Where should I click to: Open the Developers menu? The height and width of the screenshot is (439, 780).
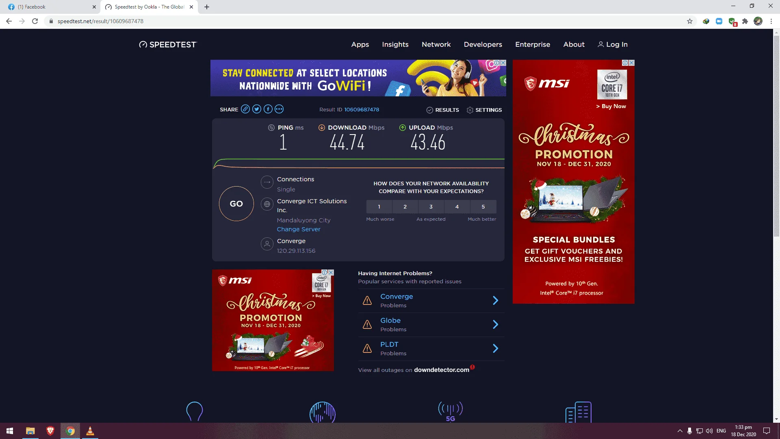[x=483, y=45]
